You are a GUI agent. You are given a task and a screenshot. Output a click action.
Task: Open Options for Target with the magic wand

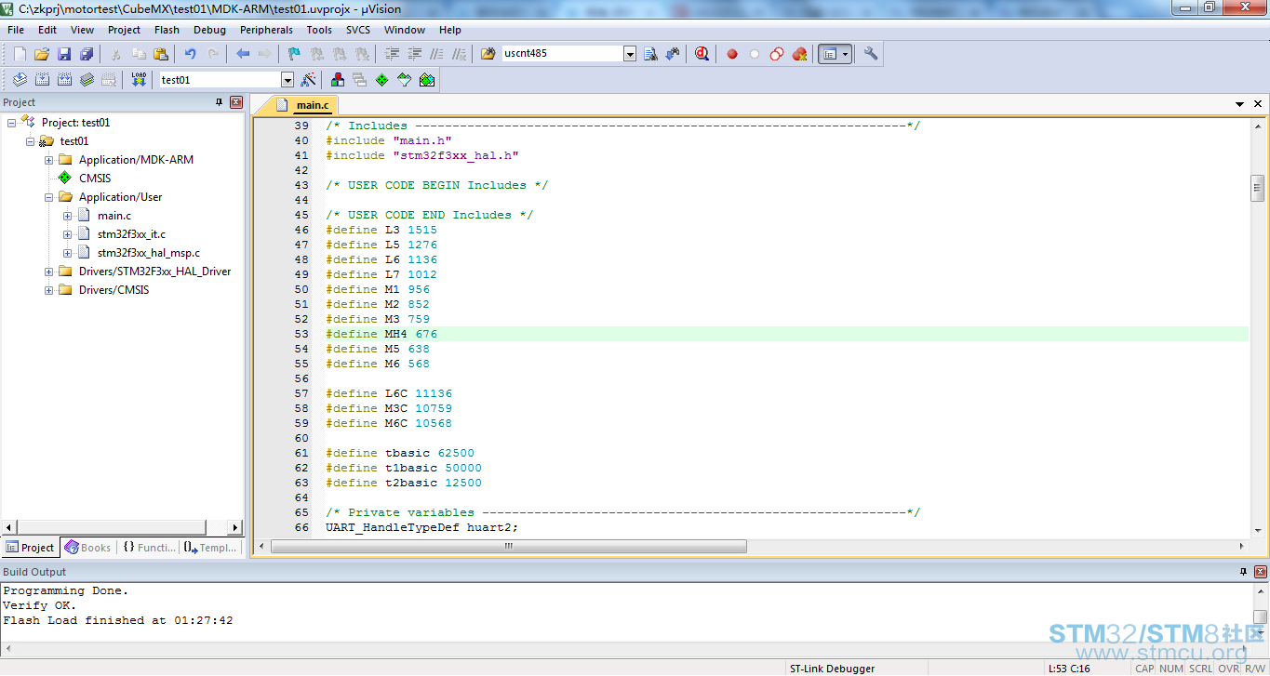[x=308, y=80]
